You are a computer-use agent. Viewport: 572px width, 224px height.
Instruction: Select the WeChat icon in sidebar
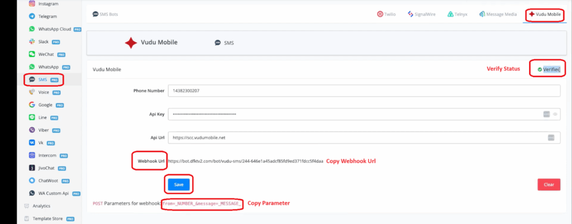pos(33,54)
